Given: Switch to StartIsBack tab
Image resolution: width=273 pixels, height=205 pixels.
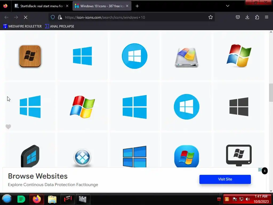Looking at the screenshot, I should tap(41, 6).
